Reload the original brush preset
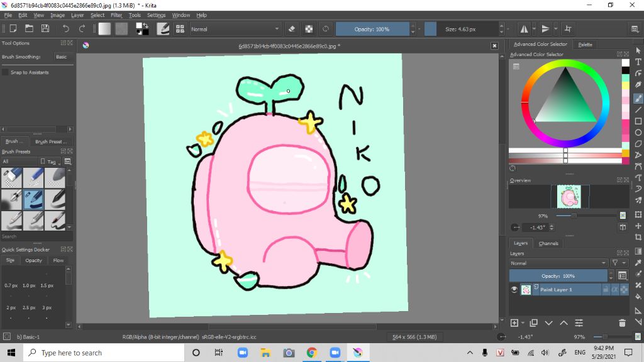 pyautogui.click(x=326, y=29)
